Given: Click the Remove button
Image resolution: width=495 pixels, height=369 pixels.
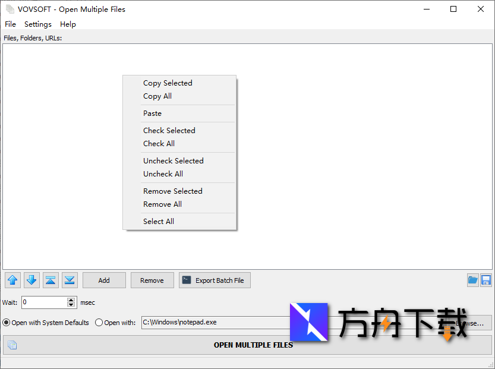Looking at the screenshot, I should pyautogui.click(x=152, y=280).
